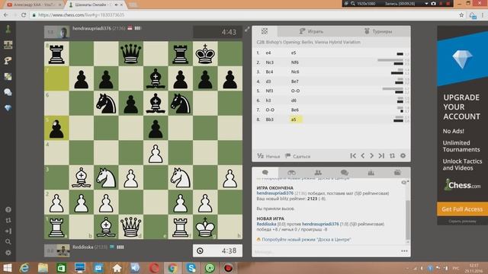
Task: Click the sidebar logout arrow icon
Action: pyautogui.click(x=8, y=231)
